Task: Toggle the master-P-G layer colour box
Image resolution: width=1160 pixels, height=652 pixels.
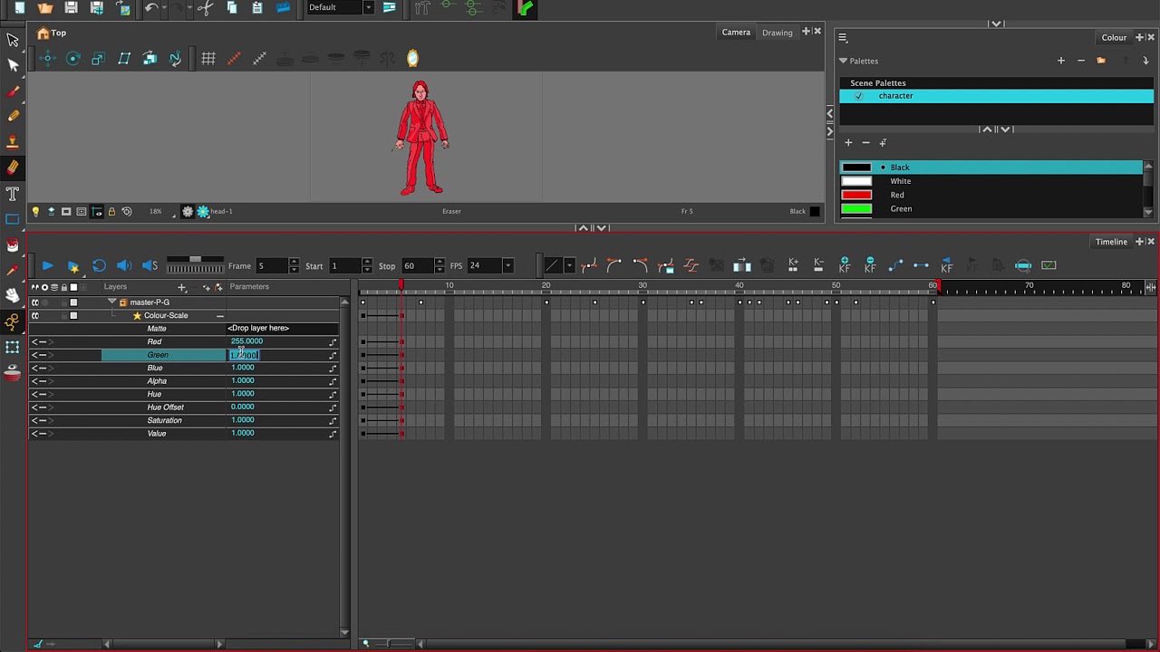Action: 74,302
